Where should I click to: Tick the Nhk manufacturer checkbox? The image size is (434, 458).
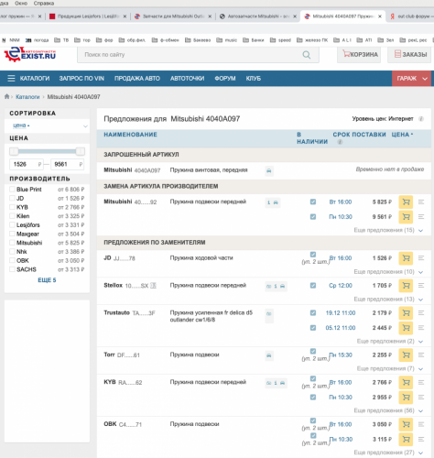[12, 252]
